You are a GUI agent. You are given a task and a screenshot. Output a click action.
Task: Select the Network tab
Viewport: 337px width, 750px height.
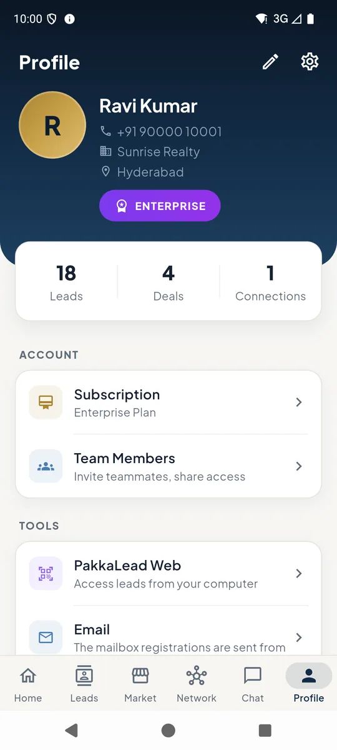click(x=197, y=684)
